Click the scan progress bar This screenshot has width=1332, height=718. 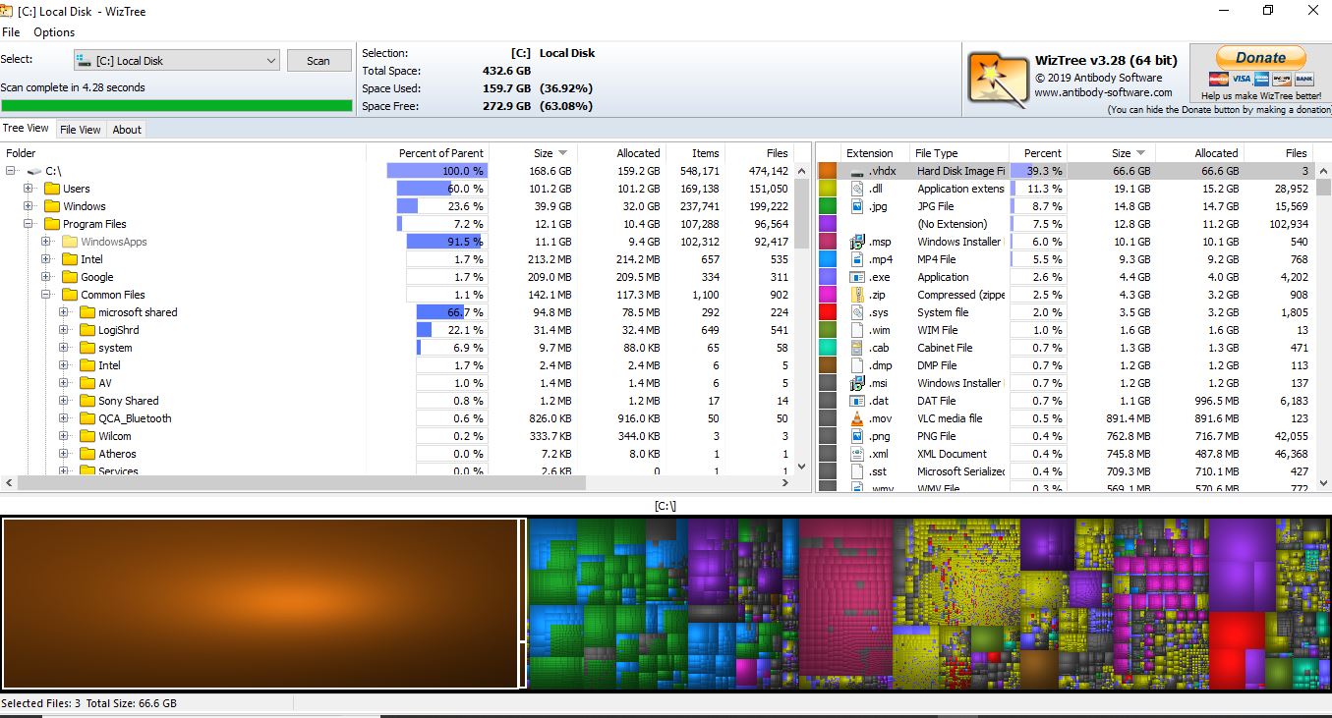176,105
